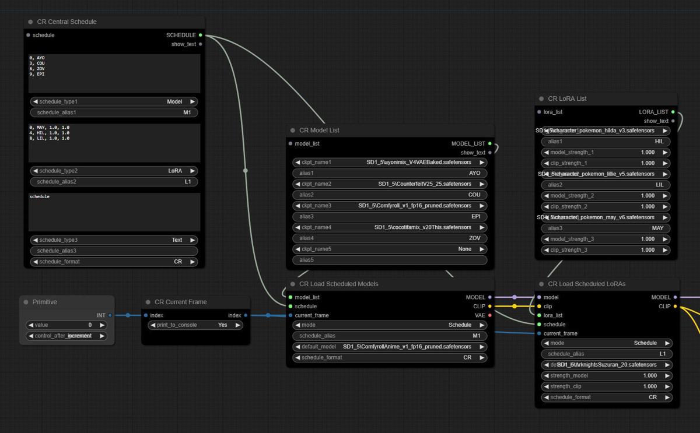700x433 pixels.
Task: Decrease model_strength_1 using the left arrow
Action: 547,152
